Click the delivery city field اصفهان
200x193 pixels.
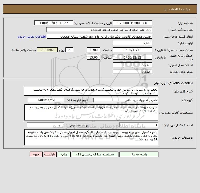[132, 72]
